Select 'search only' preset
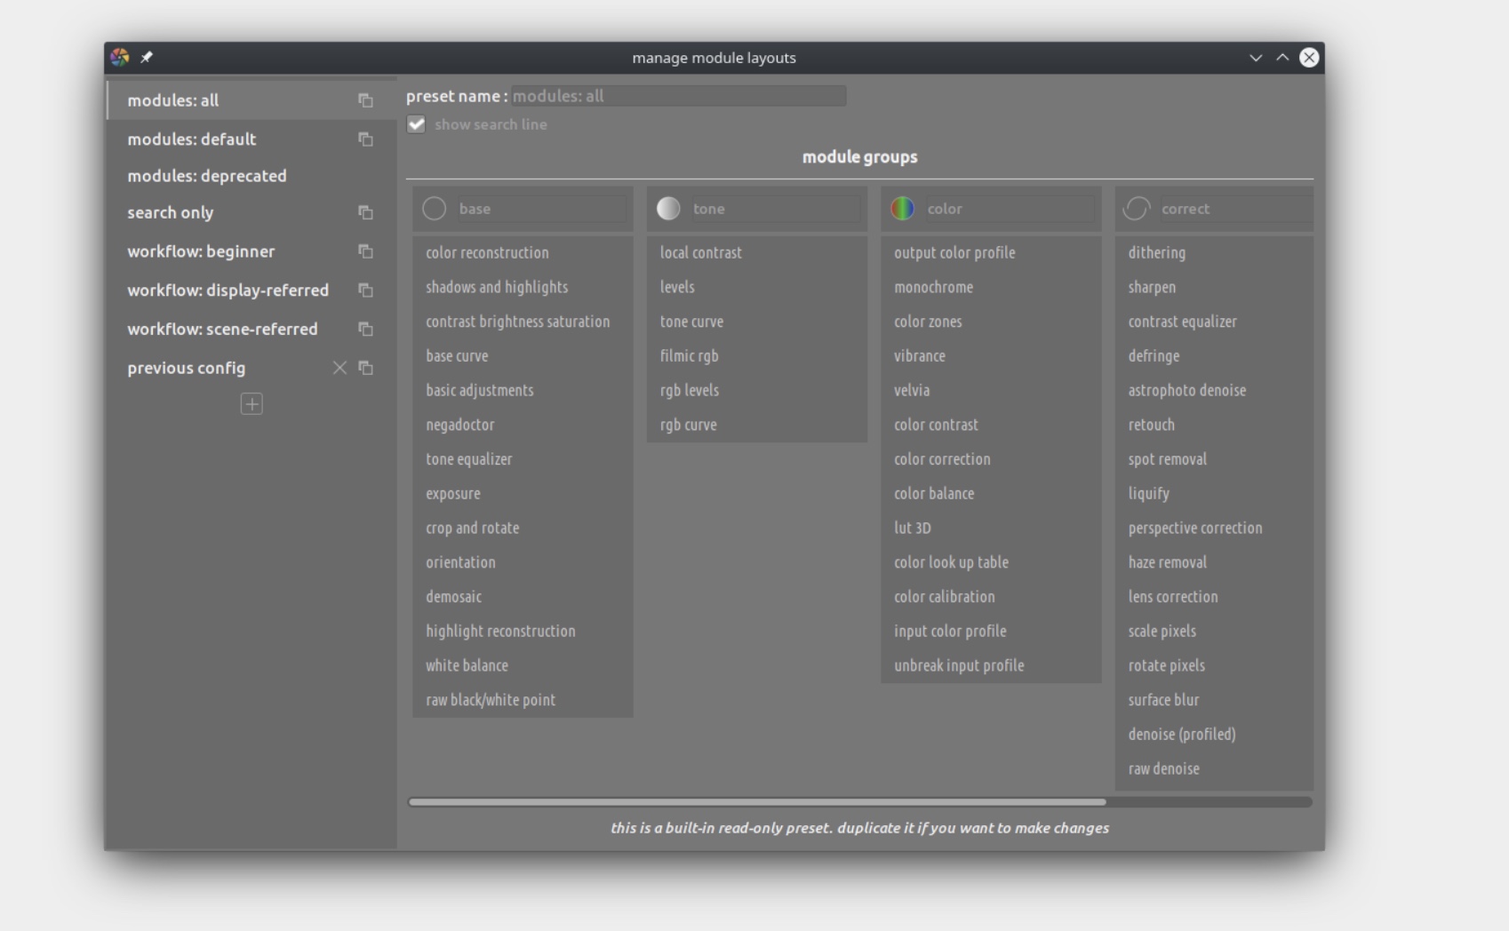This screenshot has width=1509, height=931. [x=251, y=212]
